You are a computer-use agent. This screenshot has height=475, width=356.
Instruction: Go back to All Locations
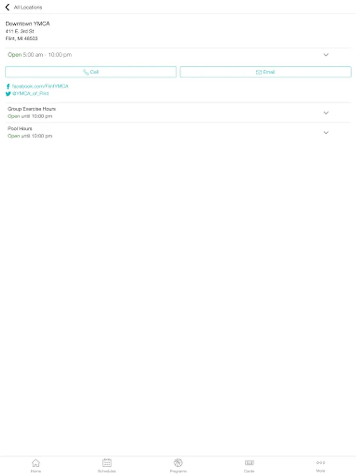tap(7, 7)
